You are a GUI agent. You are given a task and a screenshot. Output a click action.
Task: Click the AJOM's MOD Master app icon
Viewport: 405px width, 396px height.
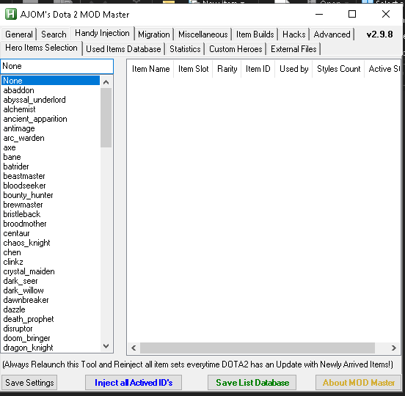pos(10,14)
